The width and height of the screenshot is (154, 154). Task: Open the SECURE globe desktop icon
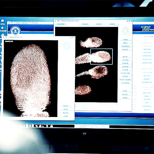(x=3, y=29)
